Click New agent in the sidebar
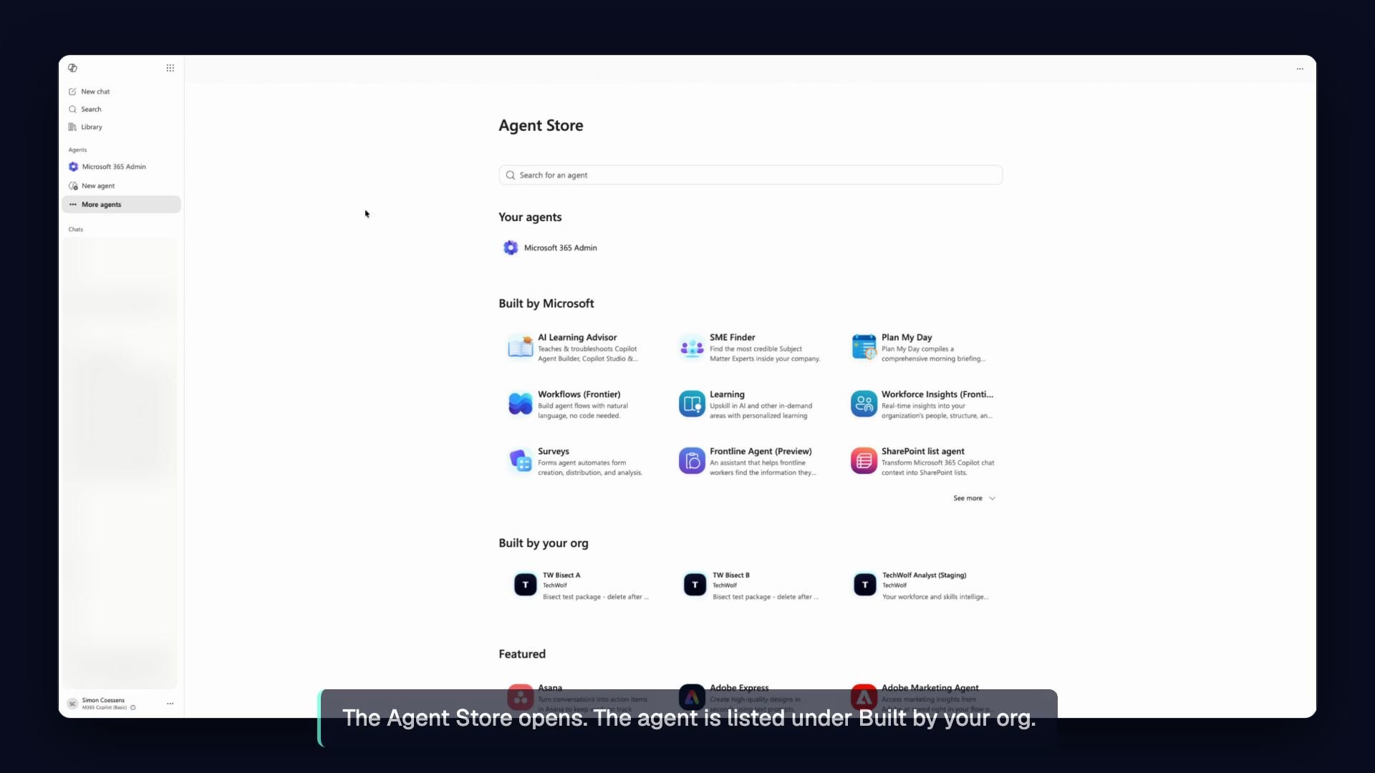Screen dimensions: 1375x773 click(x=121, y=185)
